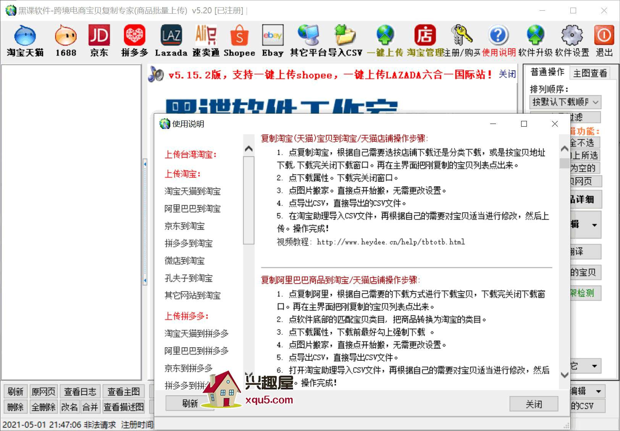
Task: Open the 1688 import tool
Action: click(66, 41)
